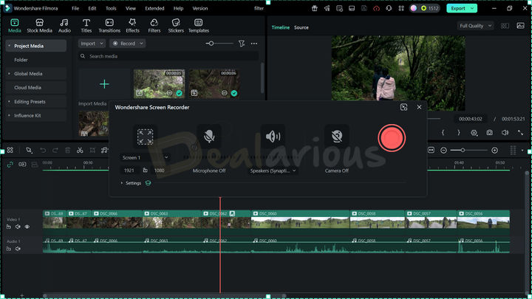Open the Templates tab
Screen dimensions: 532x299
(x=199, y=26)
